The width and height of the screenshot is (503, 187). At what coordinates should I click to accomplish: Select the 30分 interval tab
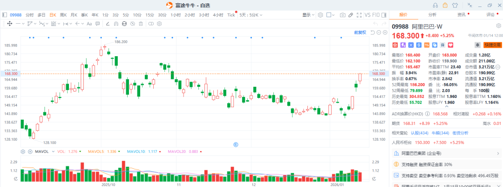tap(162, 15)
